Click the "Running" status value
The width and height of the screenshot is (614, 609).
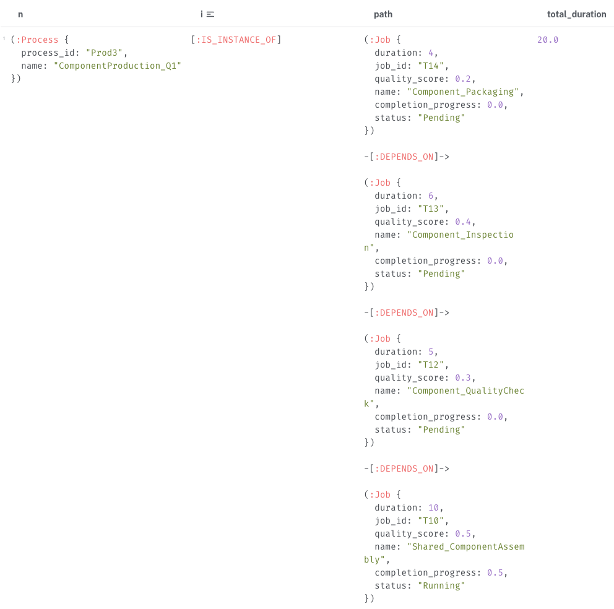coord(441,586)
